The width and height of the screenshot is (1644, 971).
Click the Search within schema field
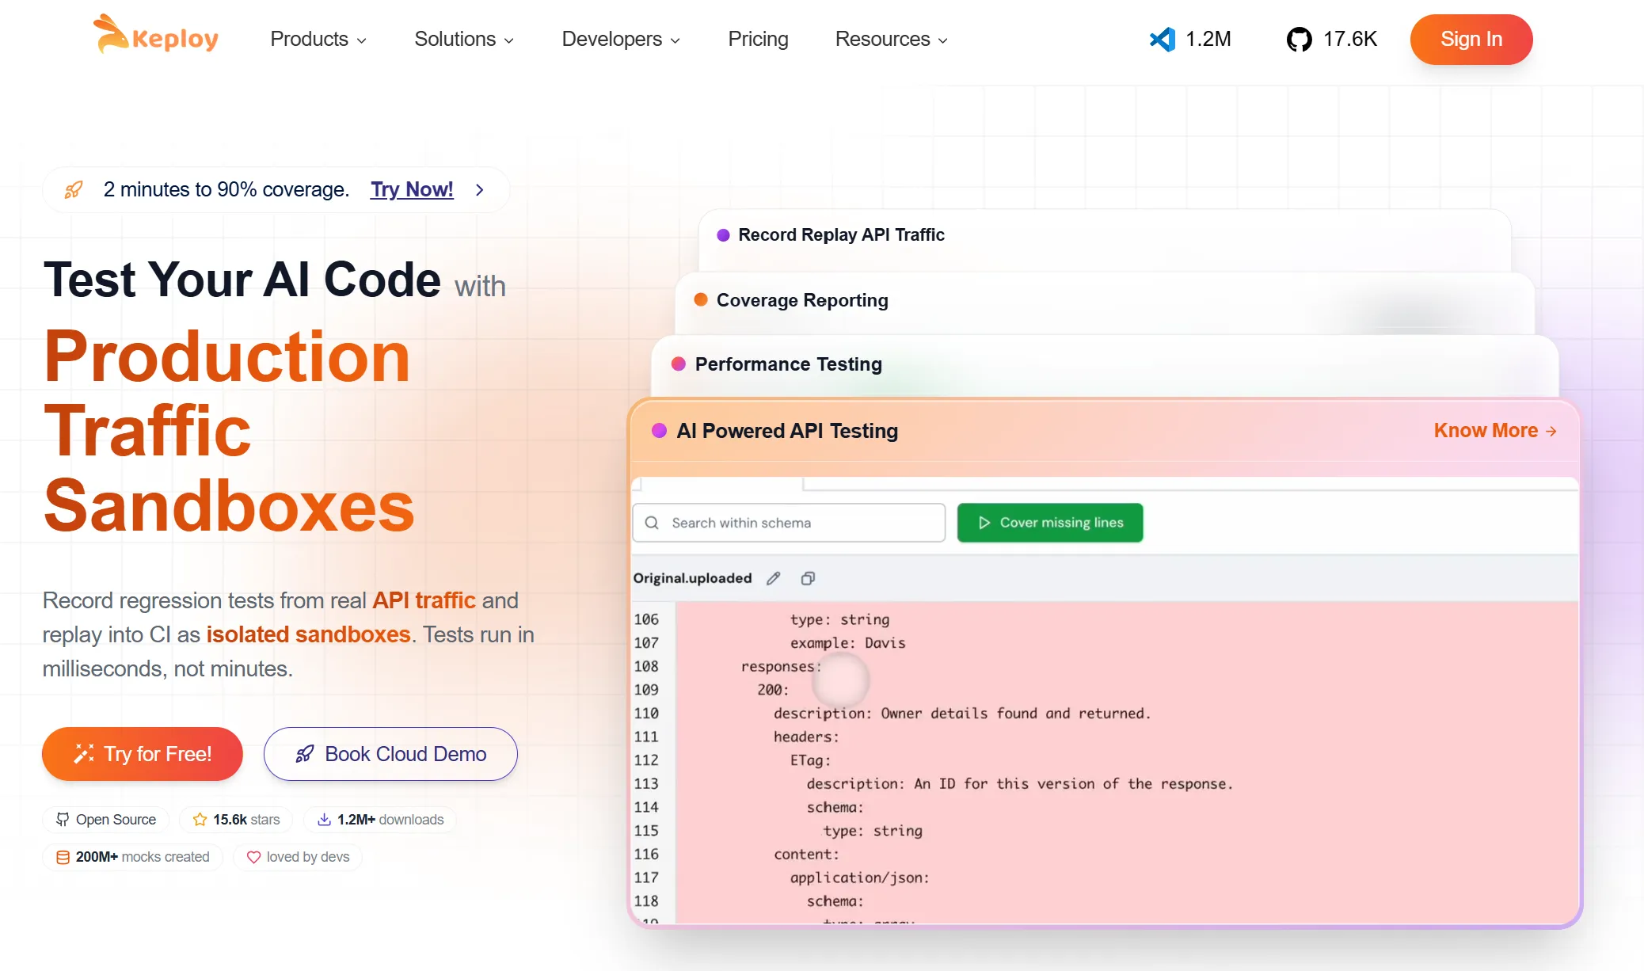[789, 523]
